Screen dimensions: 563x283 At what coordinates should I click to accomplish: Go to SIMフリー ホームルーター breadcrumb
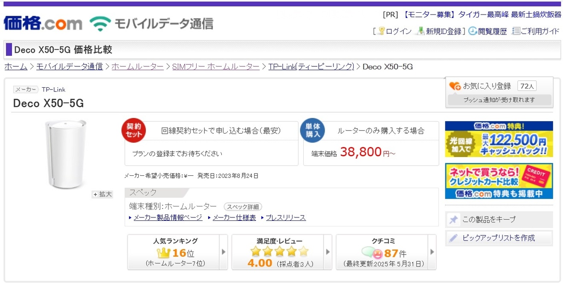pyautogui.click(x=216, y=66)
